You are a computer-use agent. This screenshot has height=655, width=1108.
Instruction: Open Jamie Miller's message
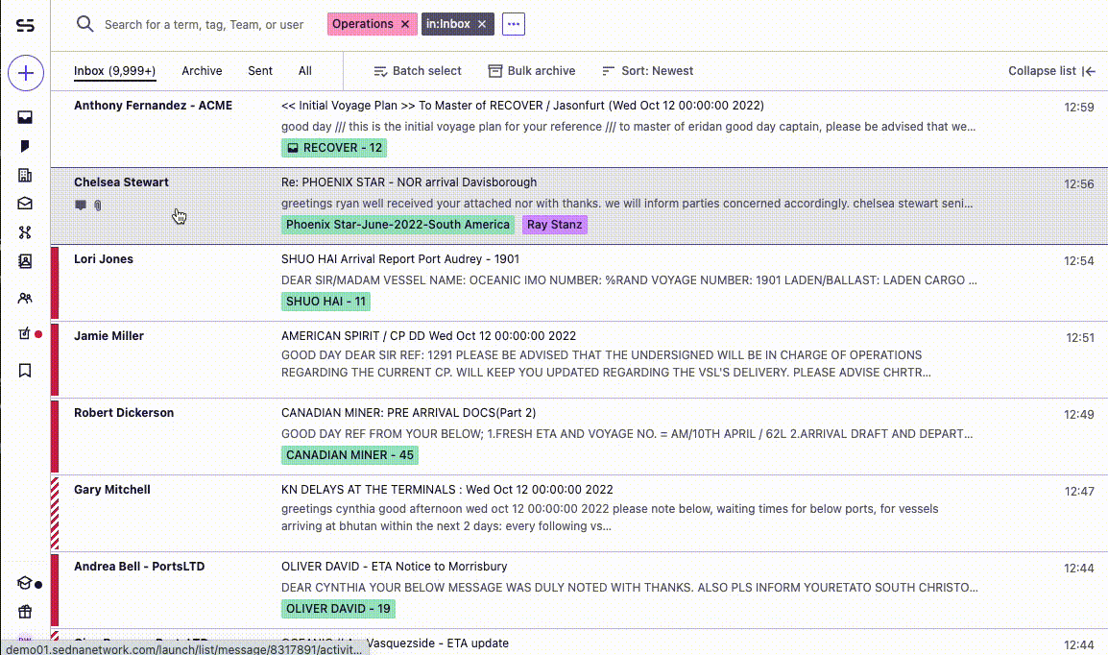click(x=579, y=359)
